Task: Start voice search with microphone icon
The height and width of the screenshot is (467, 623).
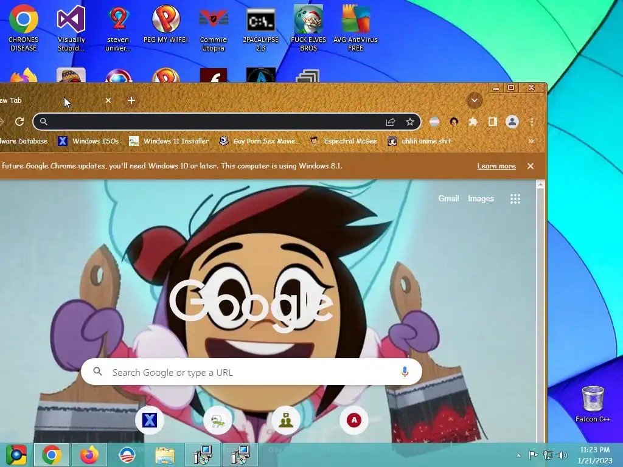Action: click(405, 372)
